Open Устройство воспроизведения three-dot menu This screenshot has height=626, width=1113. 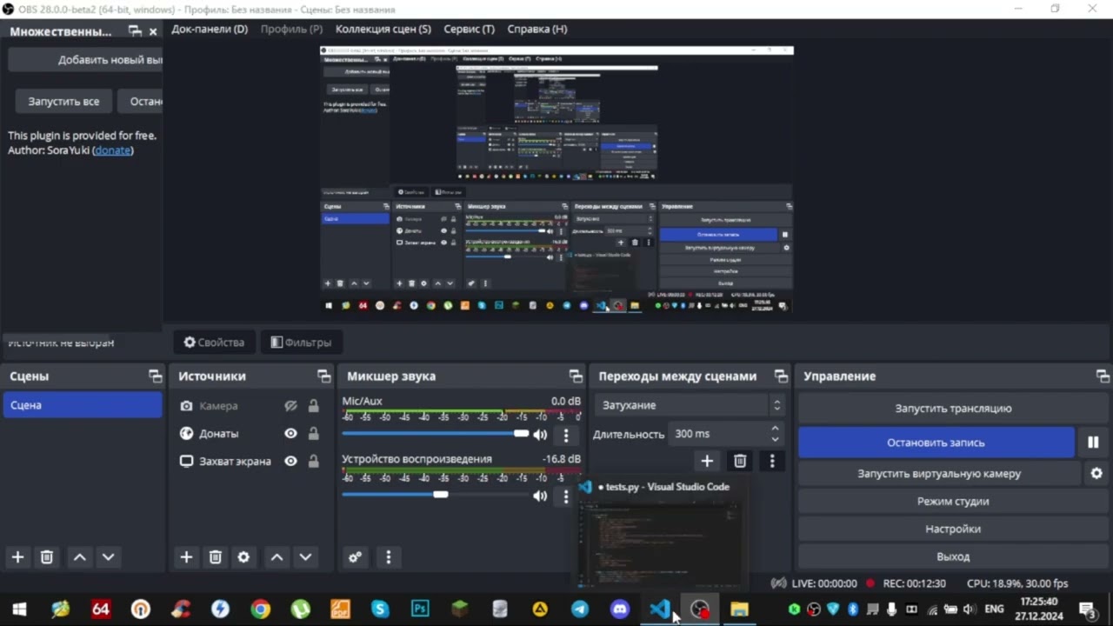click(566, 496)
